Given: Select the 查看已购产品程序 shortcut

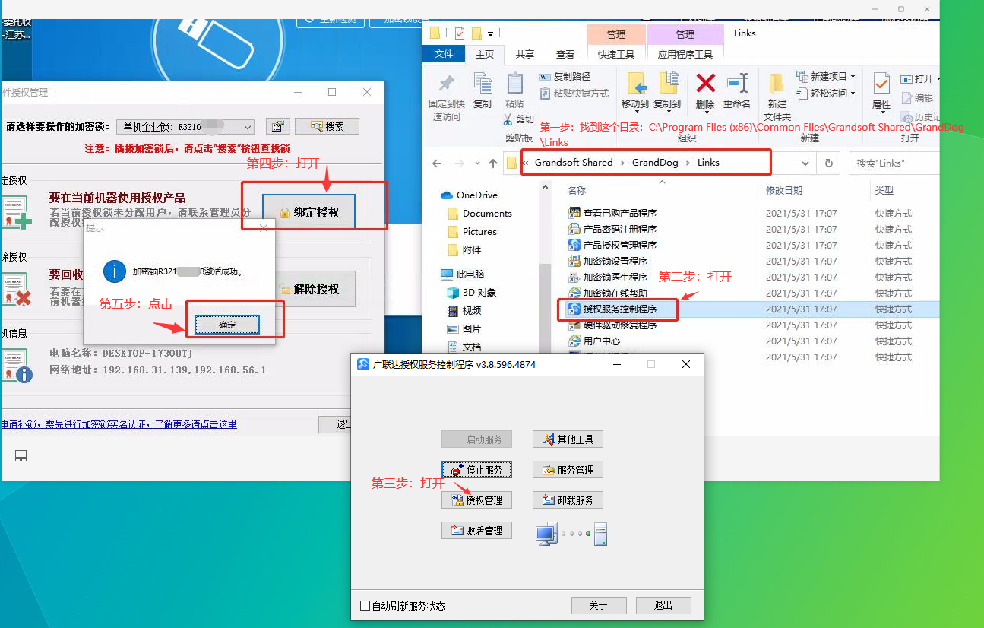Looking at the screenshot, I should (x=612, y=214).
